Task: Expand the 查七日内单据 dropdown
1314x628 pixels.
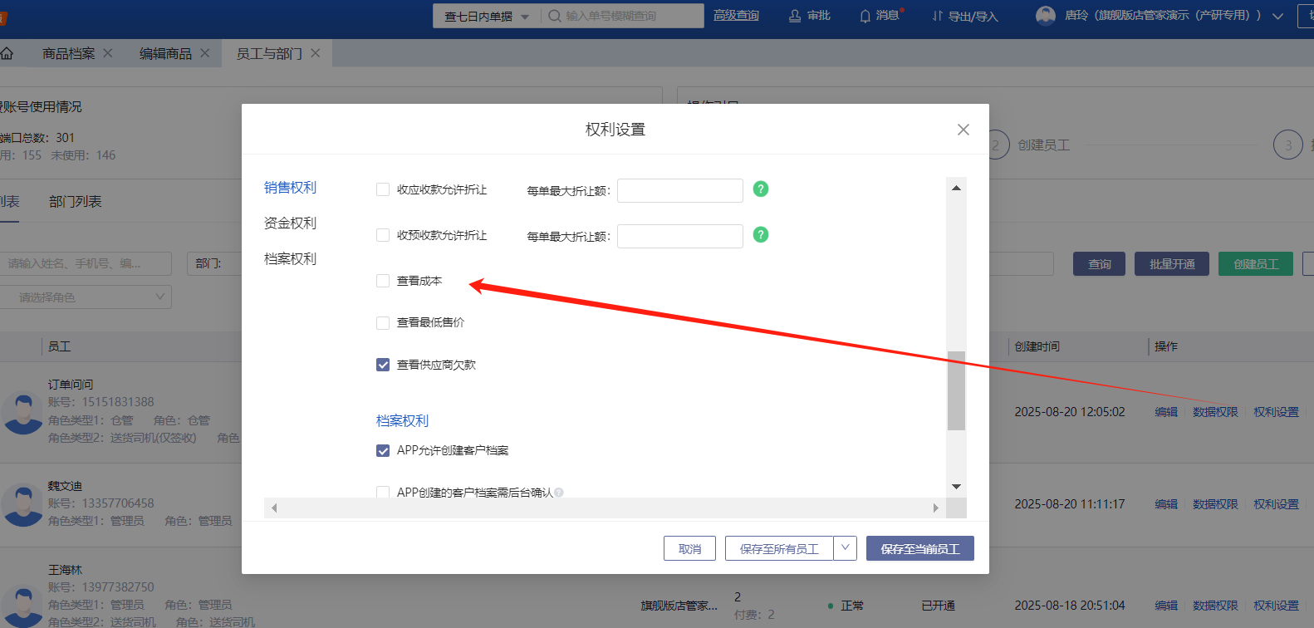Action: tap(525, 17)
